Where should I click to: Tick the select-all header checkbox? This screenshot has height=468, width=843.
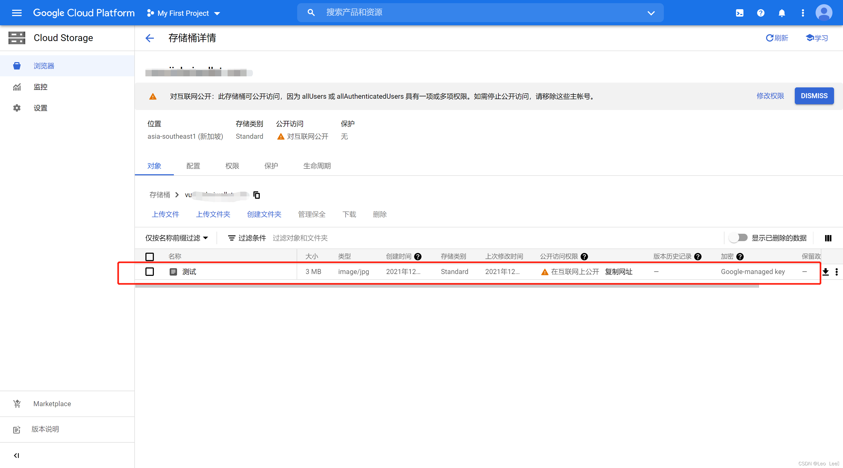tap(150, 257)
